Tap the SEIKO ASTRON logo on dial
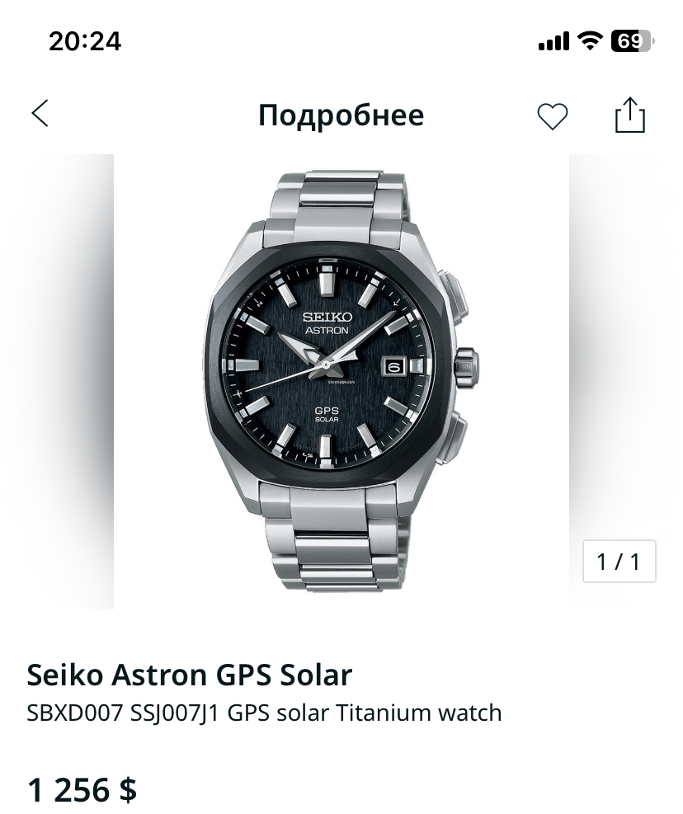The height and width of the screenshot is (814, 683). pyautogui.click(x=327, y=322)
